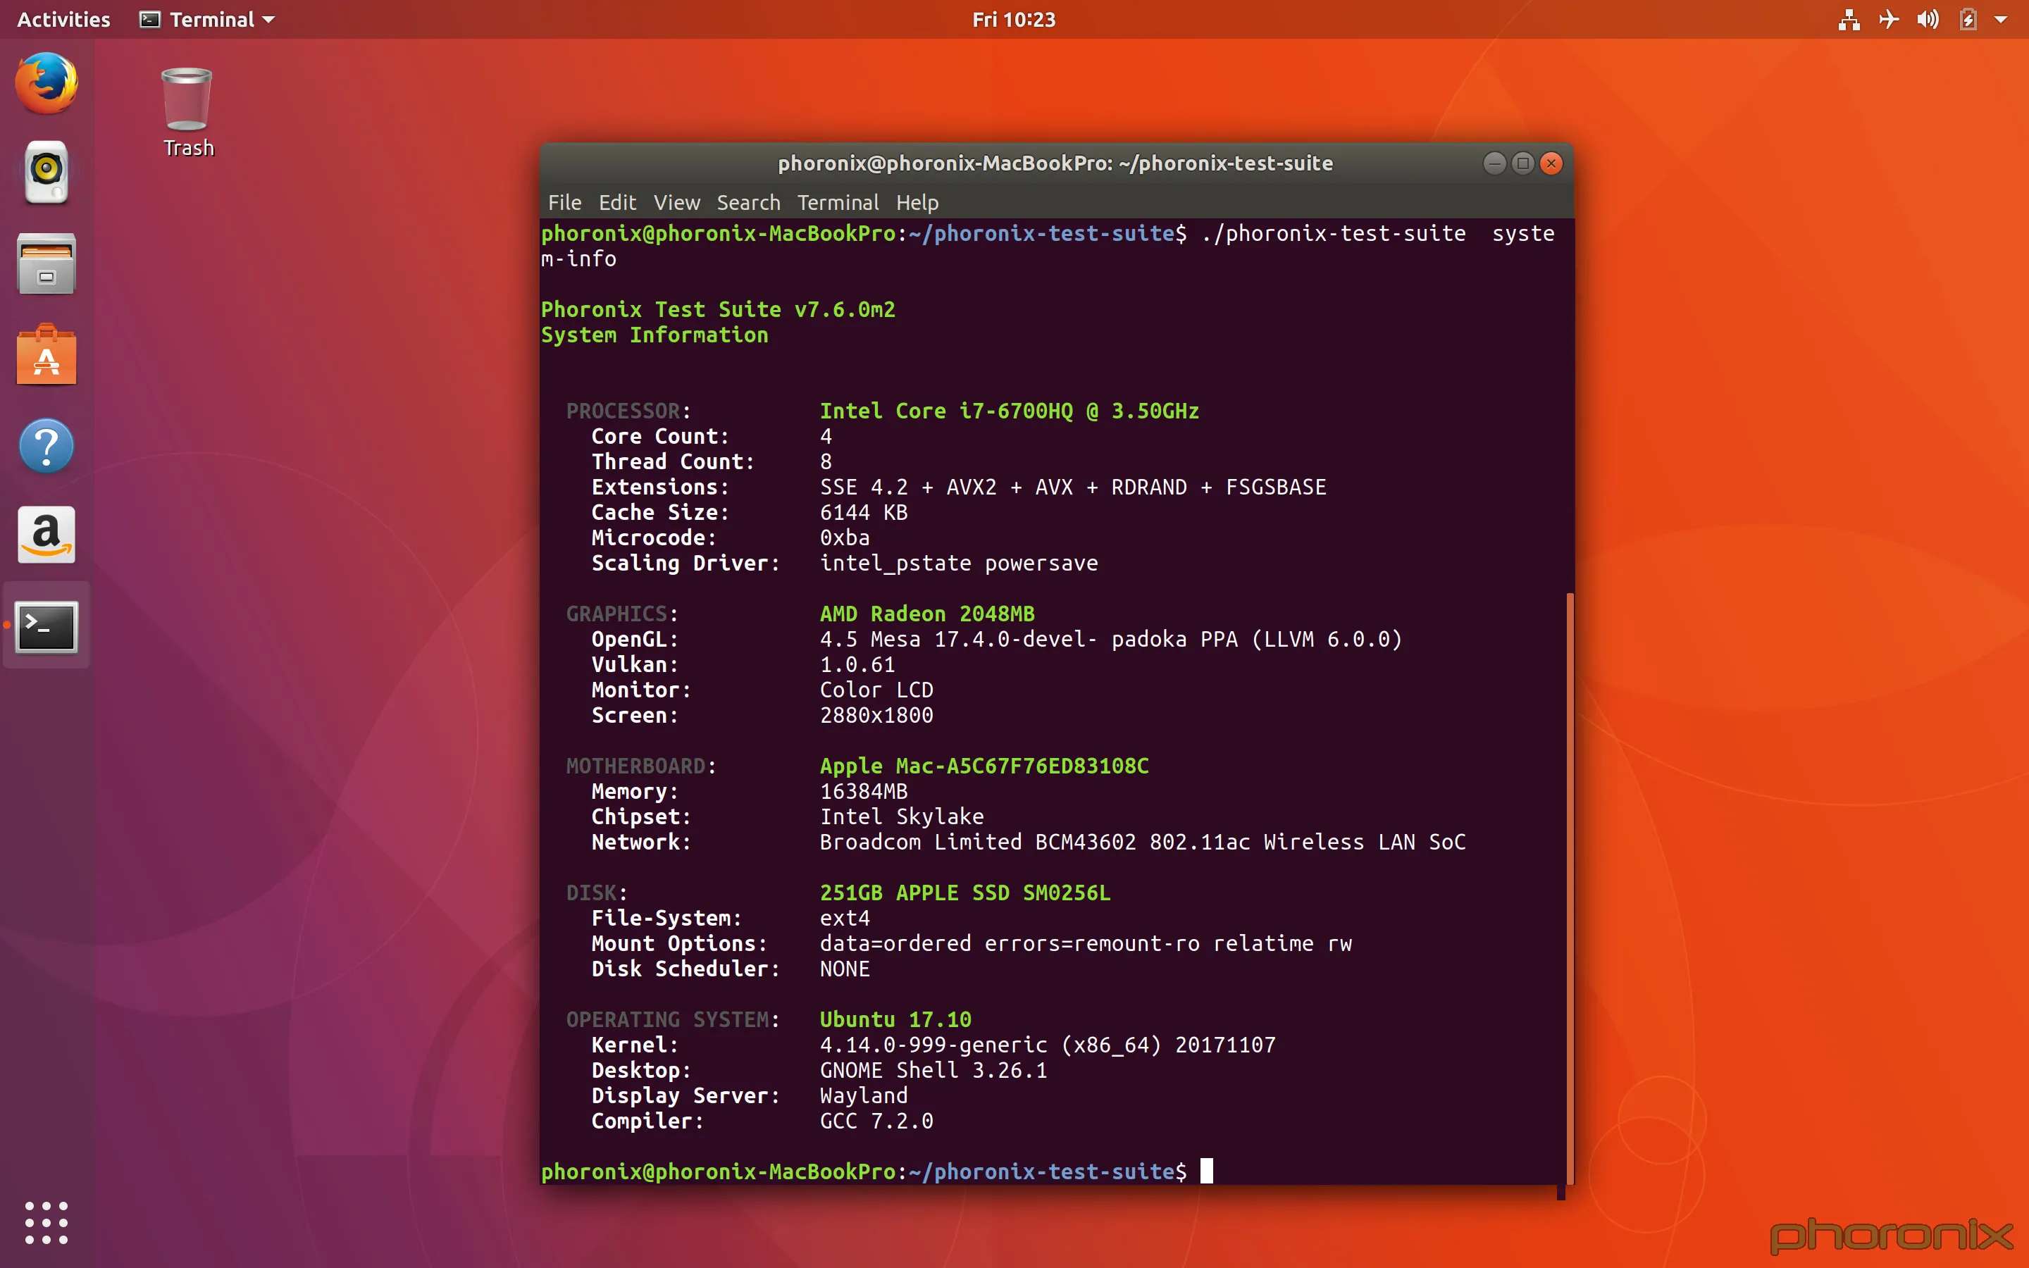Viewport: 2029px width, 1268px height.
Task: Select the Trash desktop icon
Action: (188, 113)
